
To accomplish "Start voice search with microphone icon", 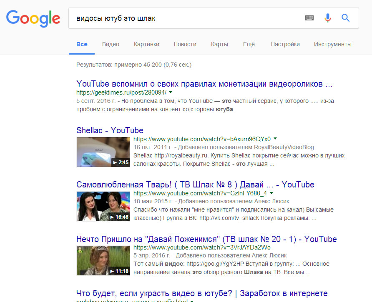I will pos(328,18).
